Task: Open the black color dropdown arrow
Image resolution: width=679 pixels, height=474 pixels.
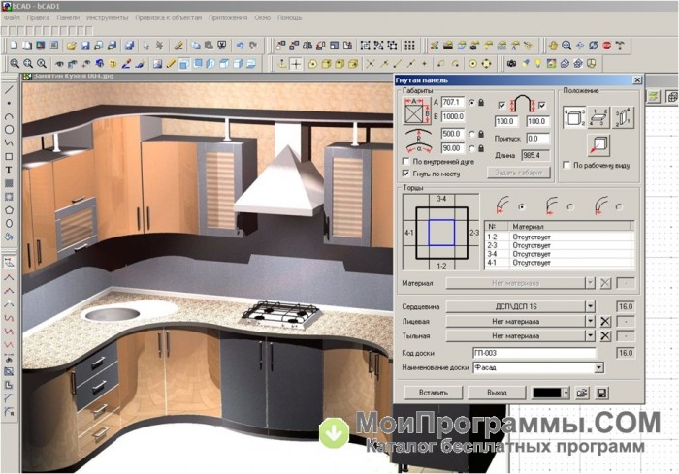Action: (x=566, y=393)
